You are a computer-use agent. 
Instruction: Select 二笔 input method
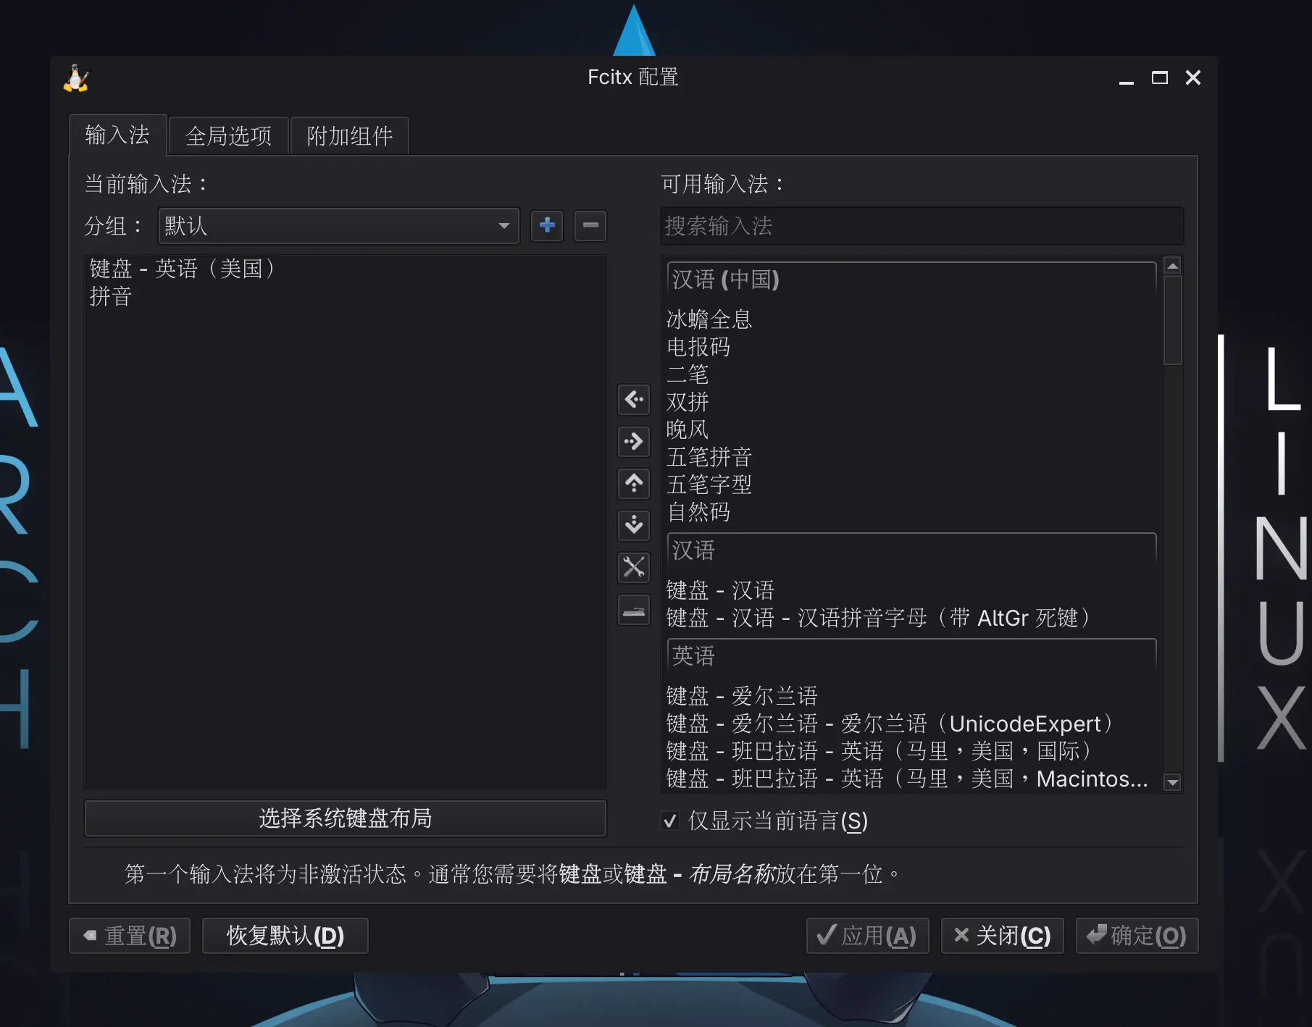click(x=911, y=374)
